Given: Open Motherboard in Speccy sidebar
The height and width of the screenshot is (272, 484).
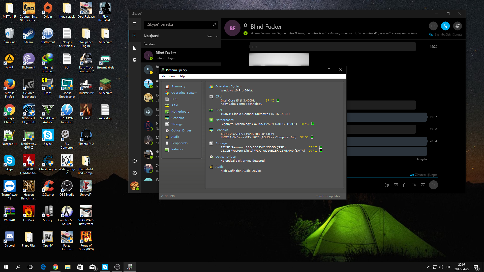Looking at the screenshot, I should tap(180, 112).
